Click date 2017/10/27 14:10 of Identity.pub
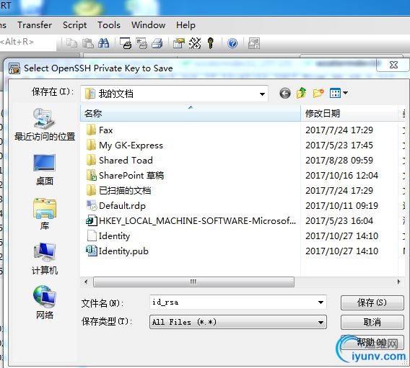Viewport: 410px width, 368px height. [341, 251]
